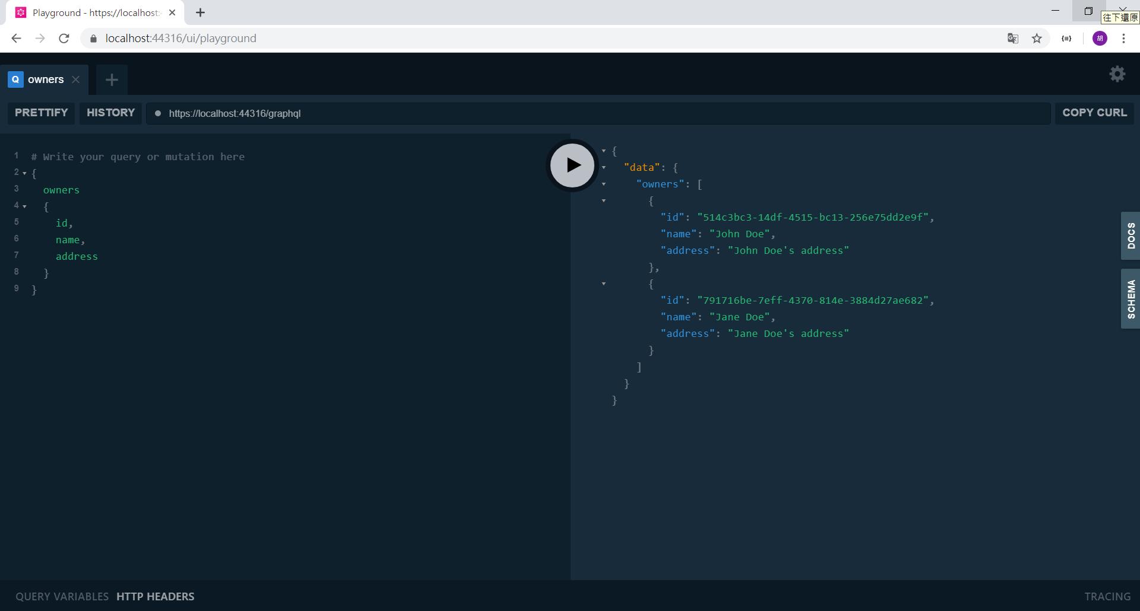Select the Playground browser tab
Image resolution: width=1140 pixels, height=611 pixels.
pos(95,12)
